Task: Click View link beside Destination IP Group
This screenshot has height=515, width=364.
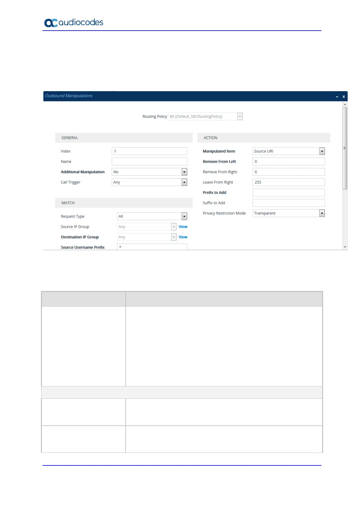Action: 183,237
